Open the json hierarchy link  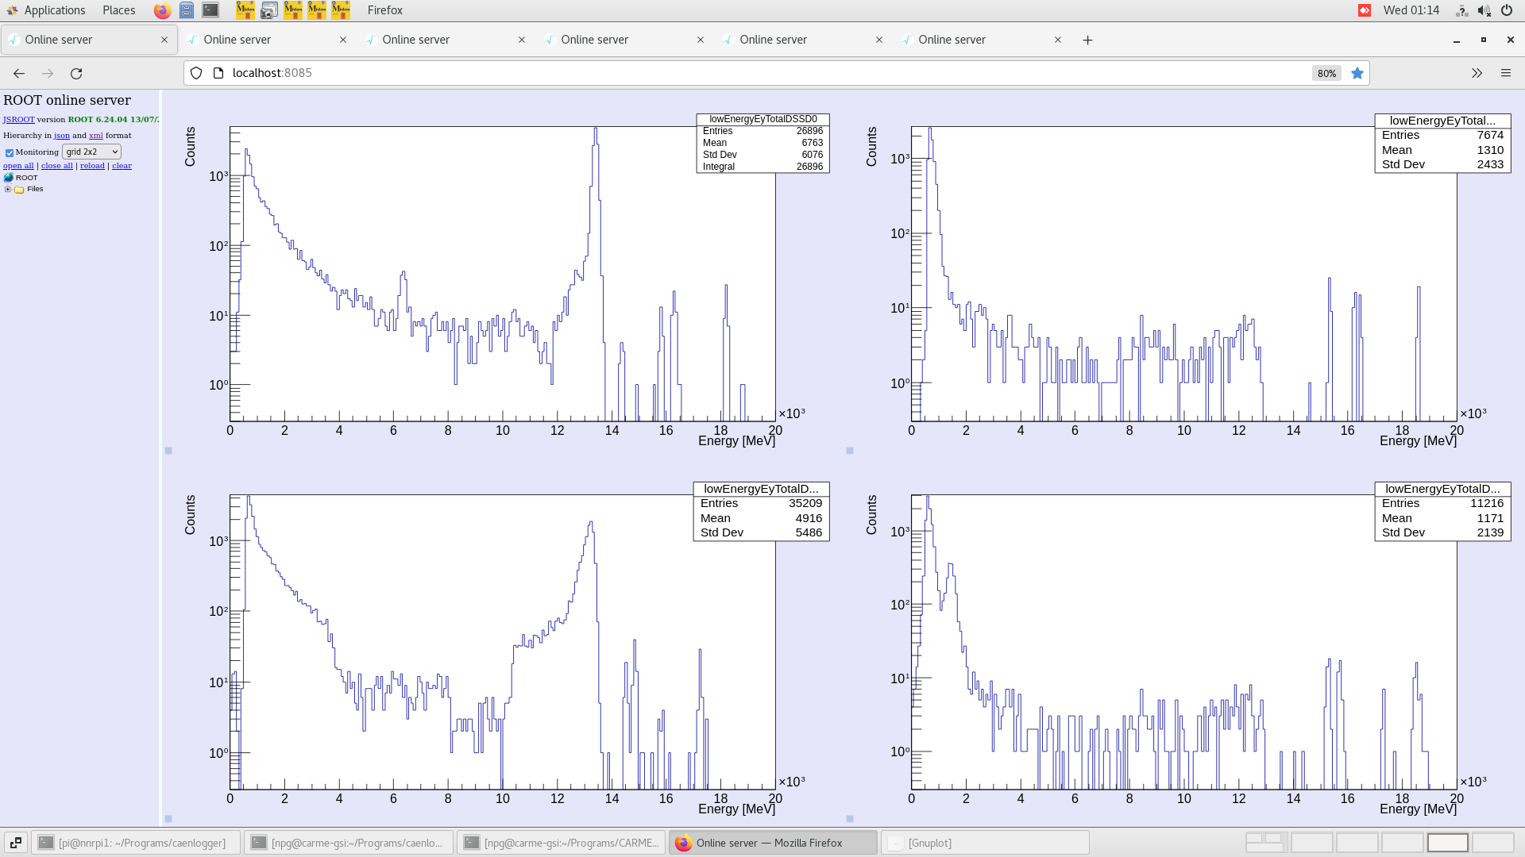(62, 136)
